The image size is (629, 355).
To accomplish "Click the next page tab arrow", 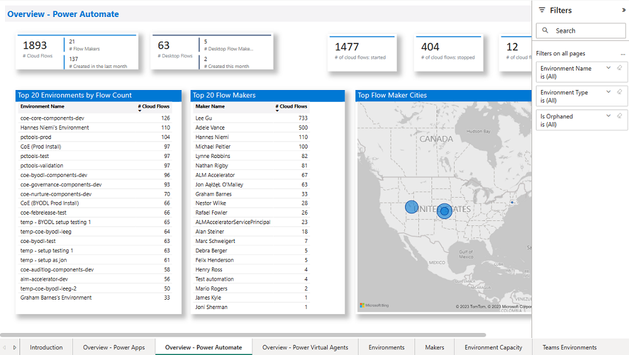I will tap(14, 347).
